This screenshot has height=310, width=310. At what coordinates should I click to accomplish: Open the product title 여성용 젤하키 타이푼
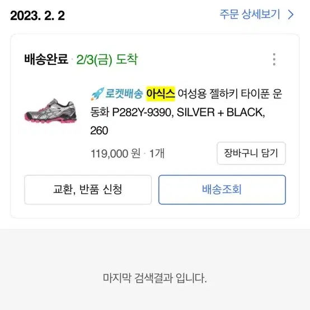(223, 93)
